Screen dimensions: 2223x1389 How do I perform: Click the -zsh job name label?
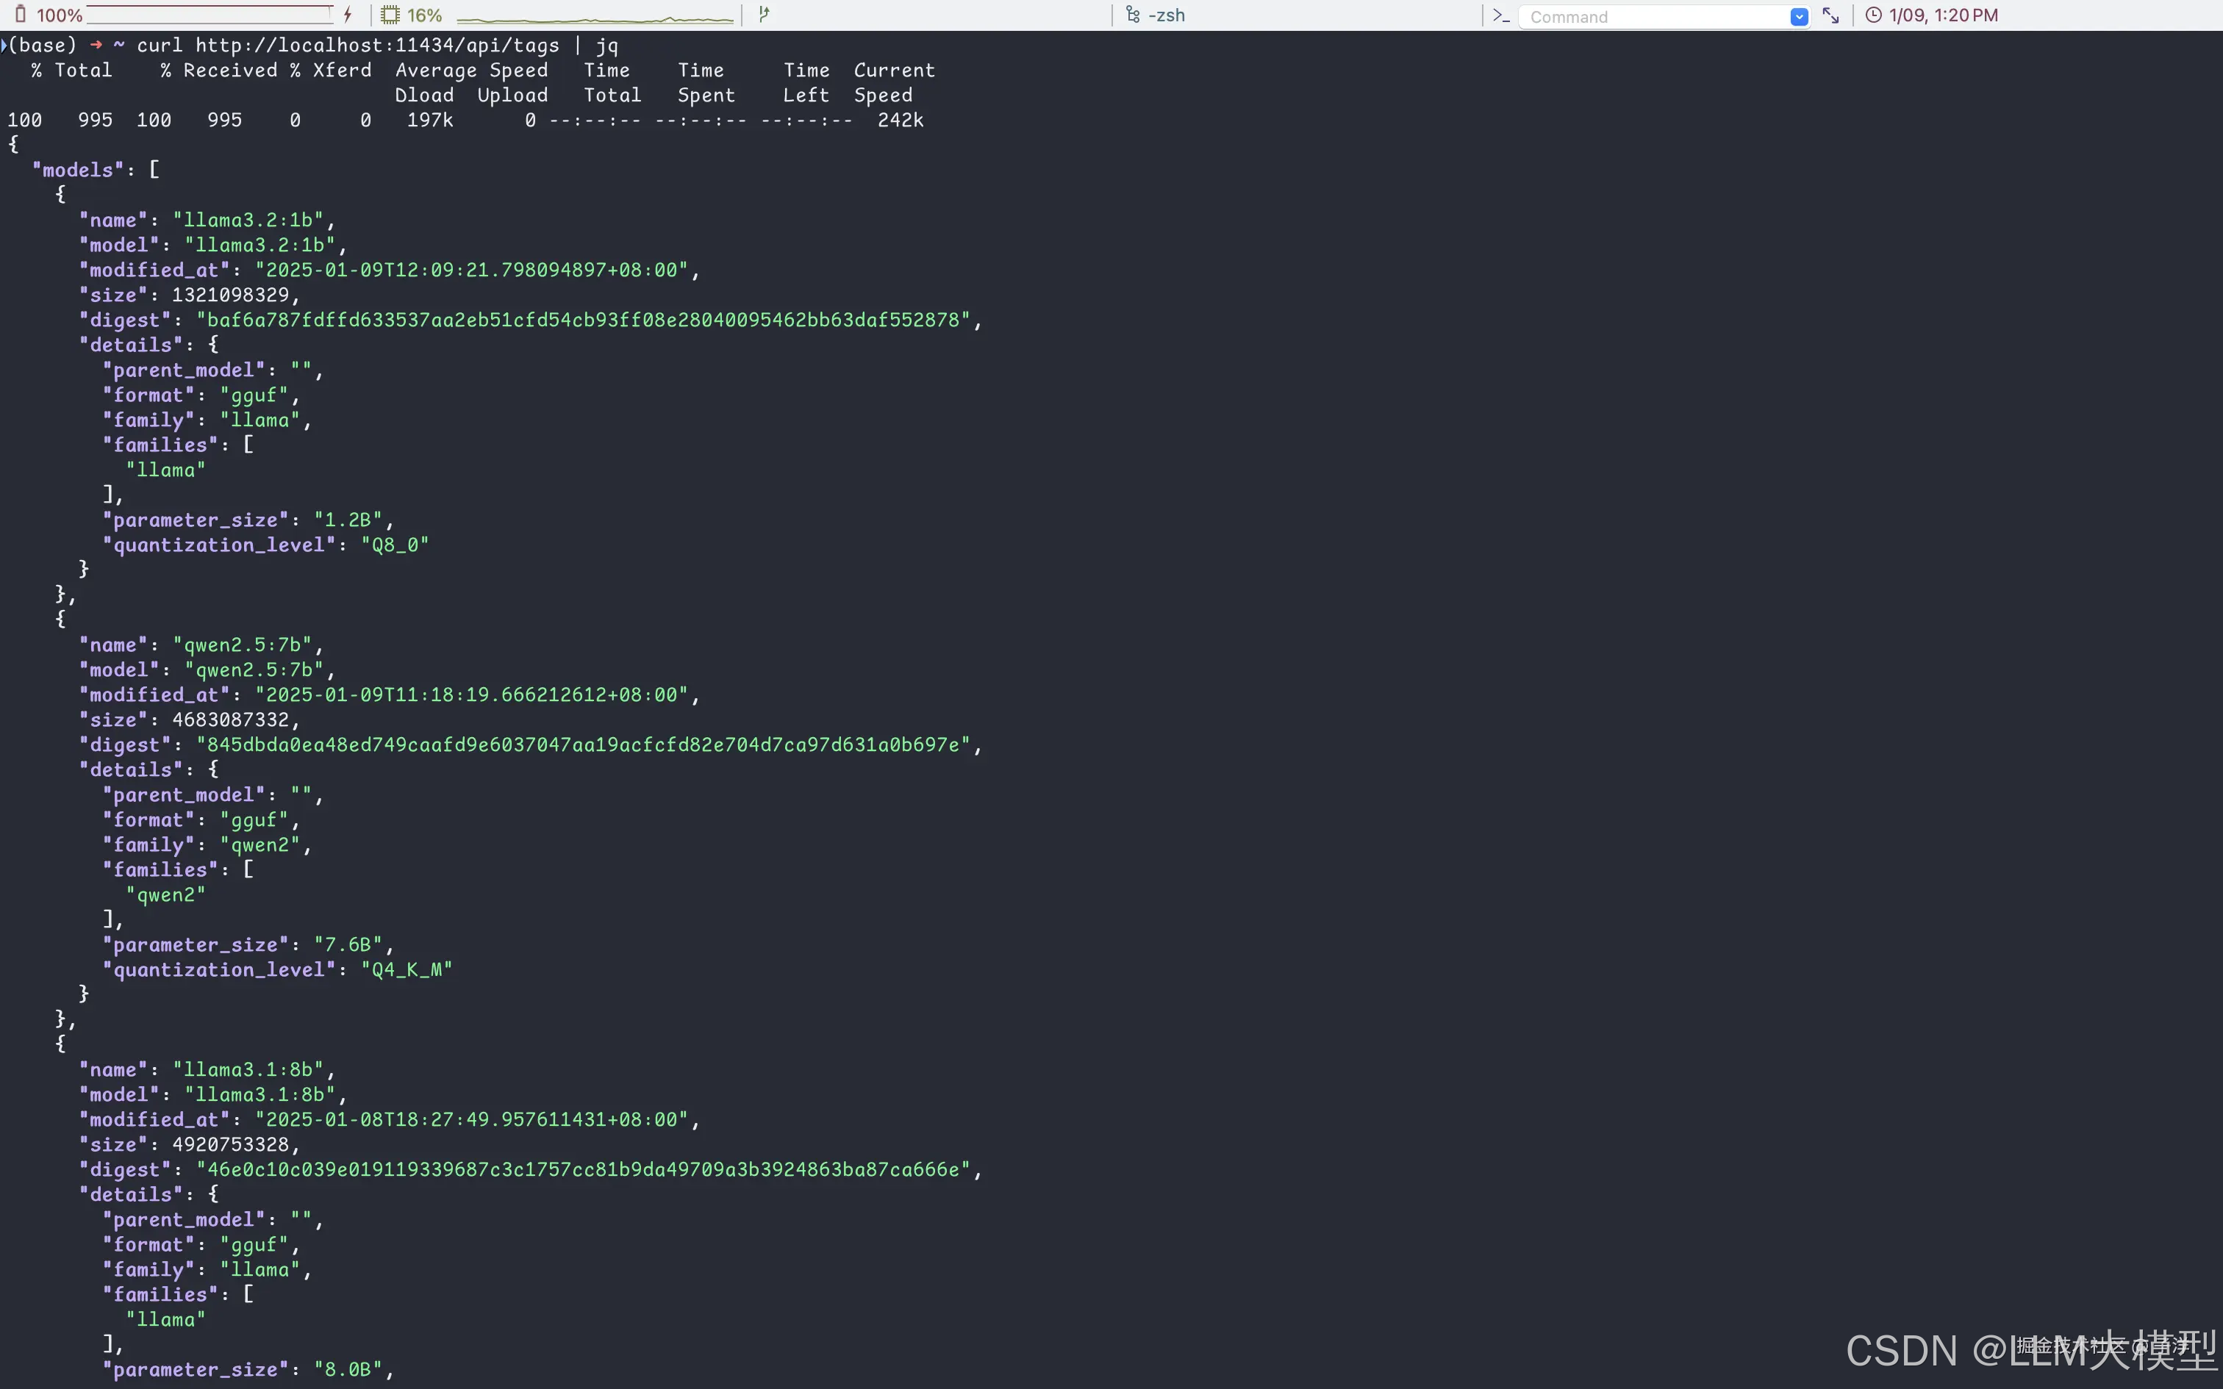[x=1167, y=15]
